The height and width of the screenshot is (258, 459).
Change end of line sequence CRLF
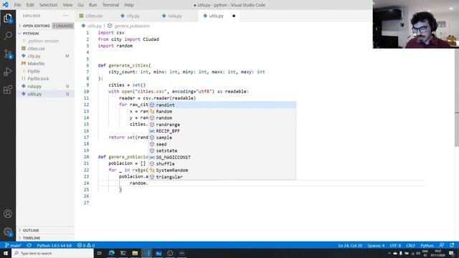click(410, 245)
